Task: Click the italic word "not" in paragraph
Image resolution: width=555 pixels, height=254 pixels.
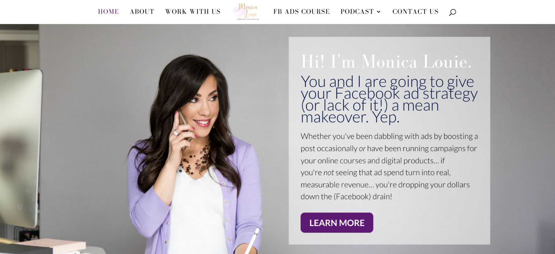Action: point(329,173)
